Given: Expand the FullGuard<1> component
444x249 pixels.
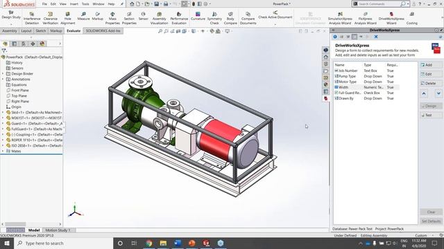Looking at the screenshot, I should [3, 129].
